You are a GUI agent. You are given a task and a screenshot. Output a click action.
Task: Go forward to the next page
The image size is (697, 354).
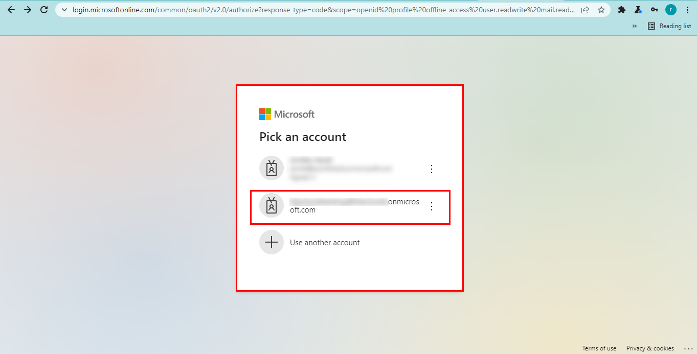tap(28, 10)
